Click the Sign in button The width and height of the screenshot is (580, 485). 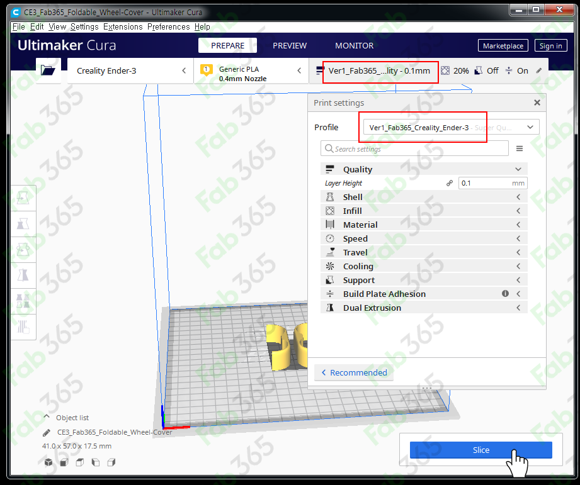click(550, 46)
